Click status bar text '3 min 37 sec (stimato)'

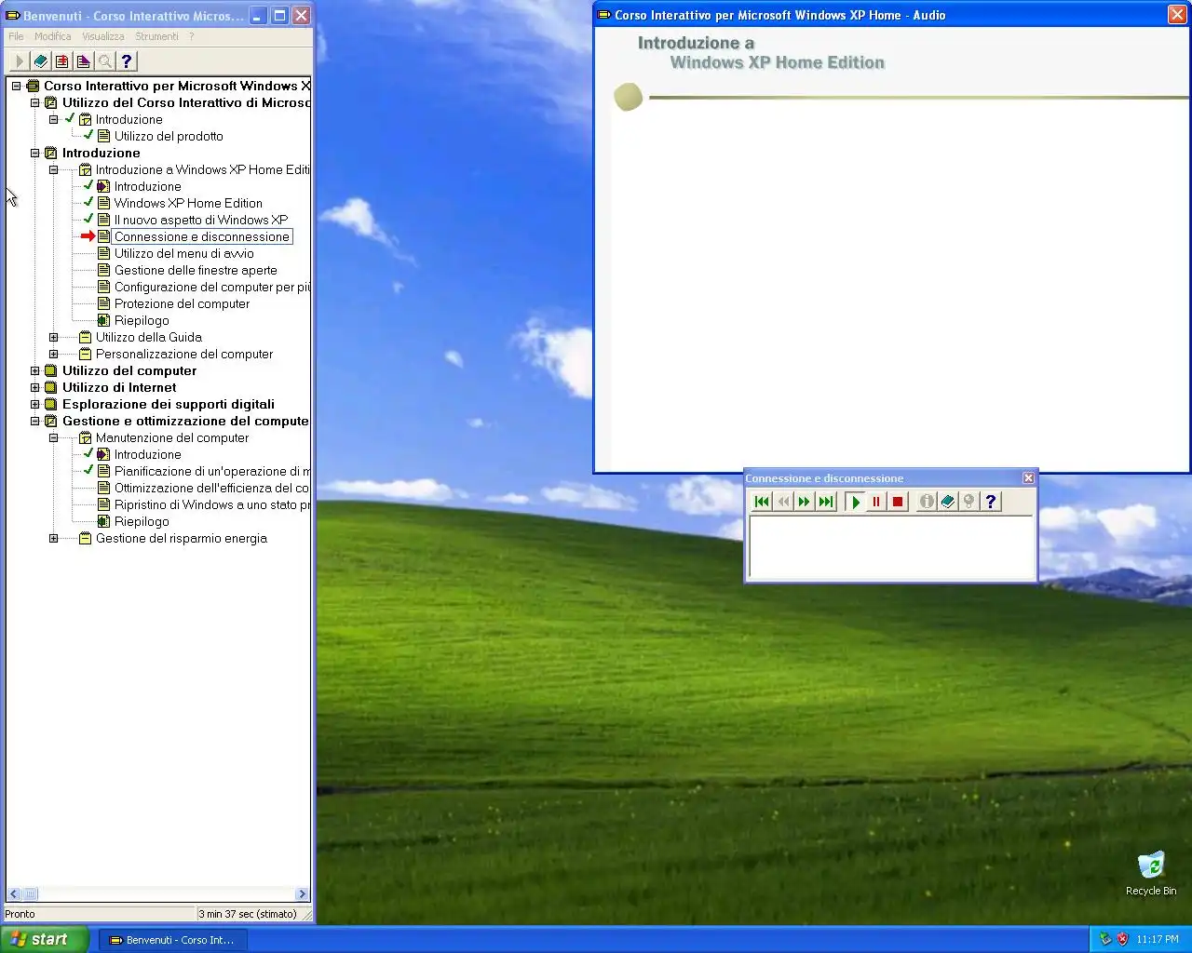coord(248,914)
